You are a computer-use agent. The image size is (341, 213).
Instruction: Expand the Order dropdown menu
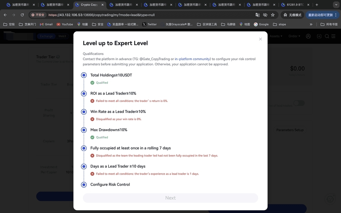[x=294, y=36]
